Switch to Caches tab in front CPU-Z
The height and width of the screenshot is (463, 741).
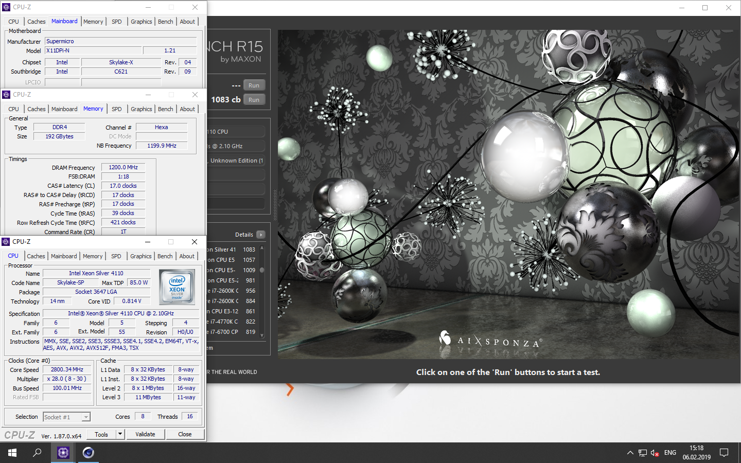(x=36, y=256)
